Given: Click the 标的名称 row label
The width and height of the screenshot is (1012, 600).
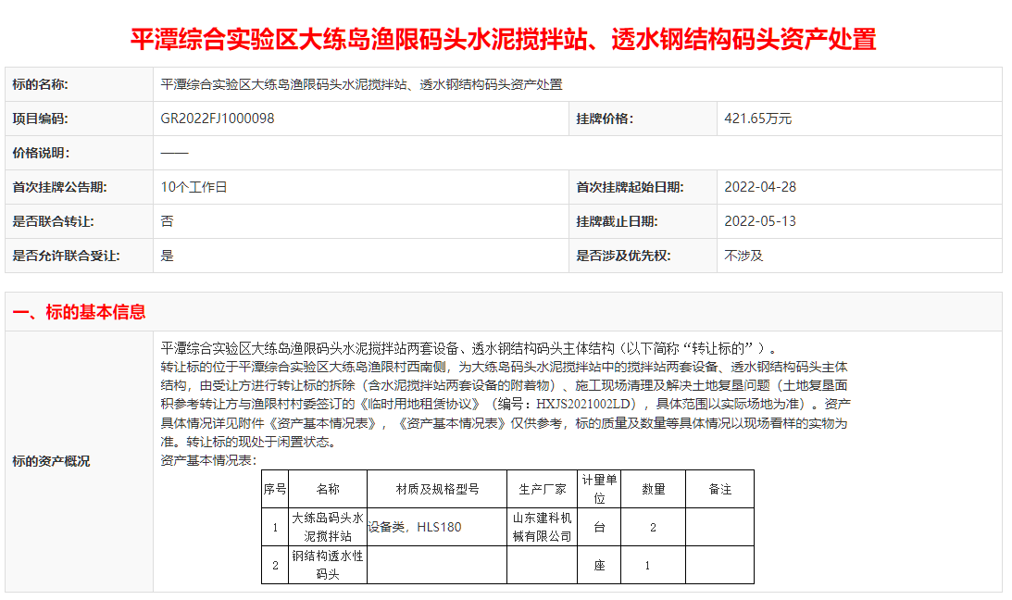Looking at the screenshot, I should coord(41,84).
